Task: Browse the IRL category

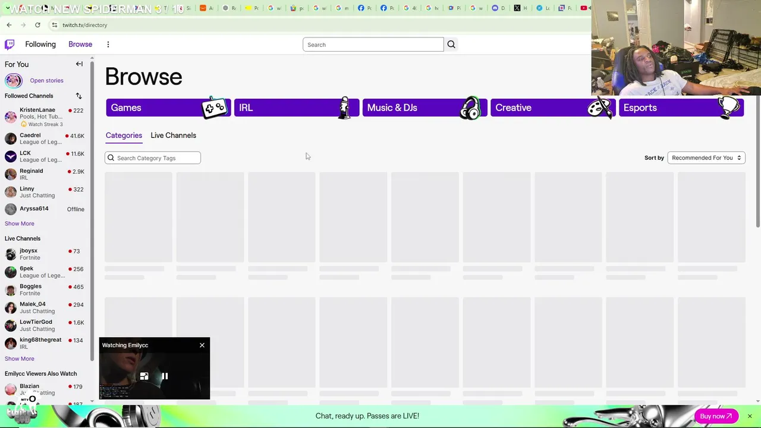Action: point(297,108)
